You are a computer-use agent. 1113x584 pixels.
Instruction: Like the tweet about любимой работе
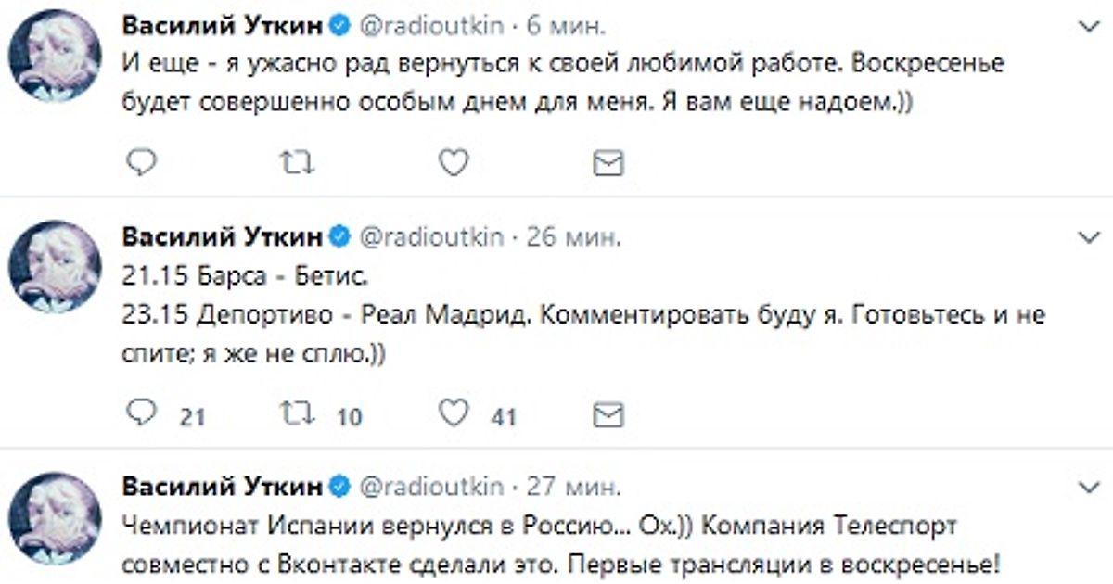pos(453,163)
